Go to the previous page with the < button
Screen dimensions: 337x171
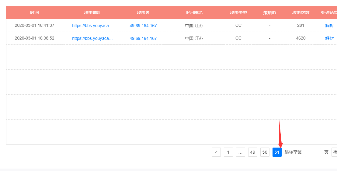[x=216, y=152]
